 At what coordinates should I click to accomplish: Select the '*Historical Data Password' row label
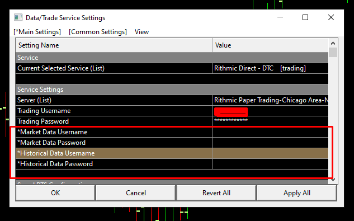(x=55, y=164)
